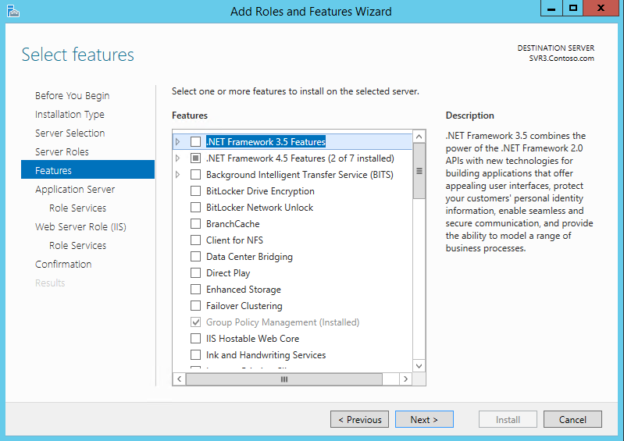The height and width of the screenshot is (441, 624).
Task: Minimize the wizard window
Action: (x=551, y=8)
